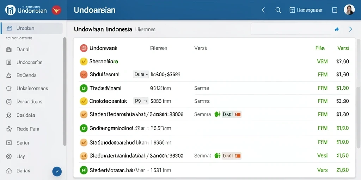Click the Serma text in TraderMeaml row
Image resolution: width=361 pixels, height=180 pixels.
(202, 88)
